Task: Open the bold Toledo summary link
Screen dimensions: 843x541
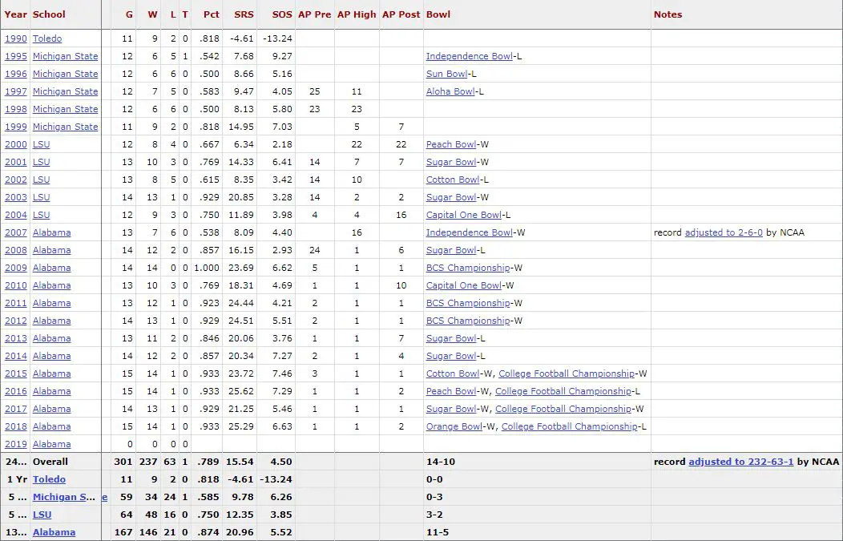Action: coord(49,480)
